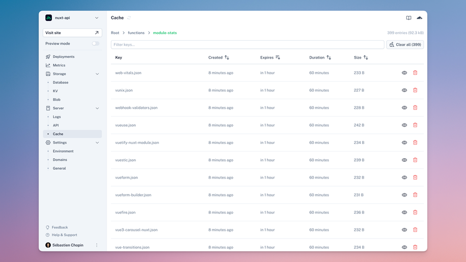Collapse the Settings section chevron

(x=97, y=142)
